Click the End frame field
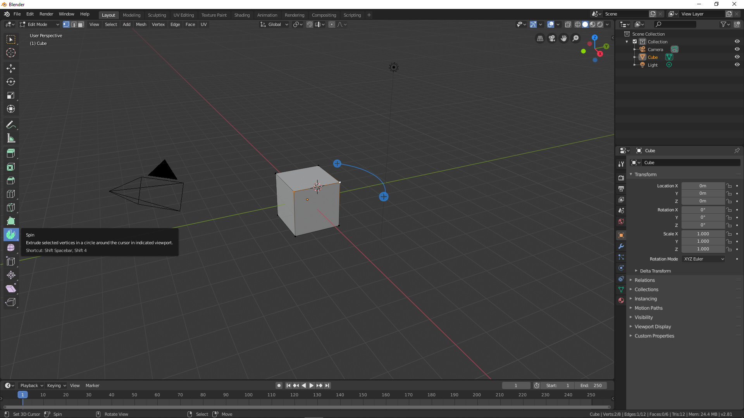Screen dimensions: 744x418 [x=591, y=385]
